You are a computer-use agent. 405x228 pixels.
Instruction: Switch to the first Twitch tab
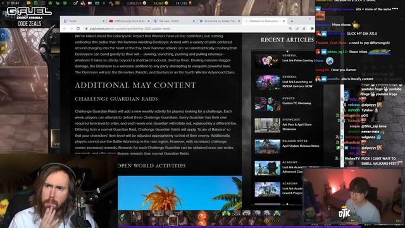tap(84, 21)
